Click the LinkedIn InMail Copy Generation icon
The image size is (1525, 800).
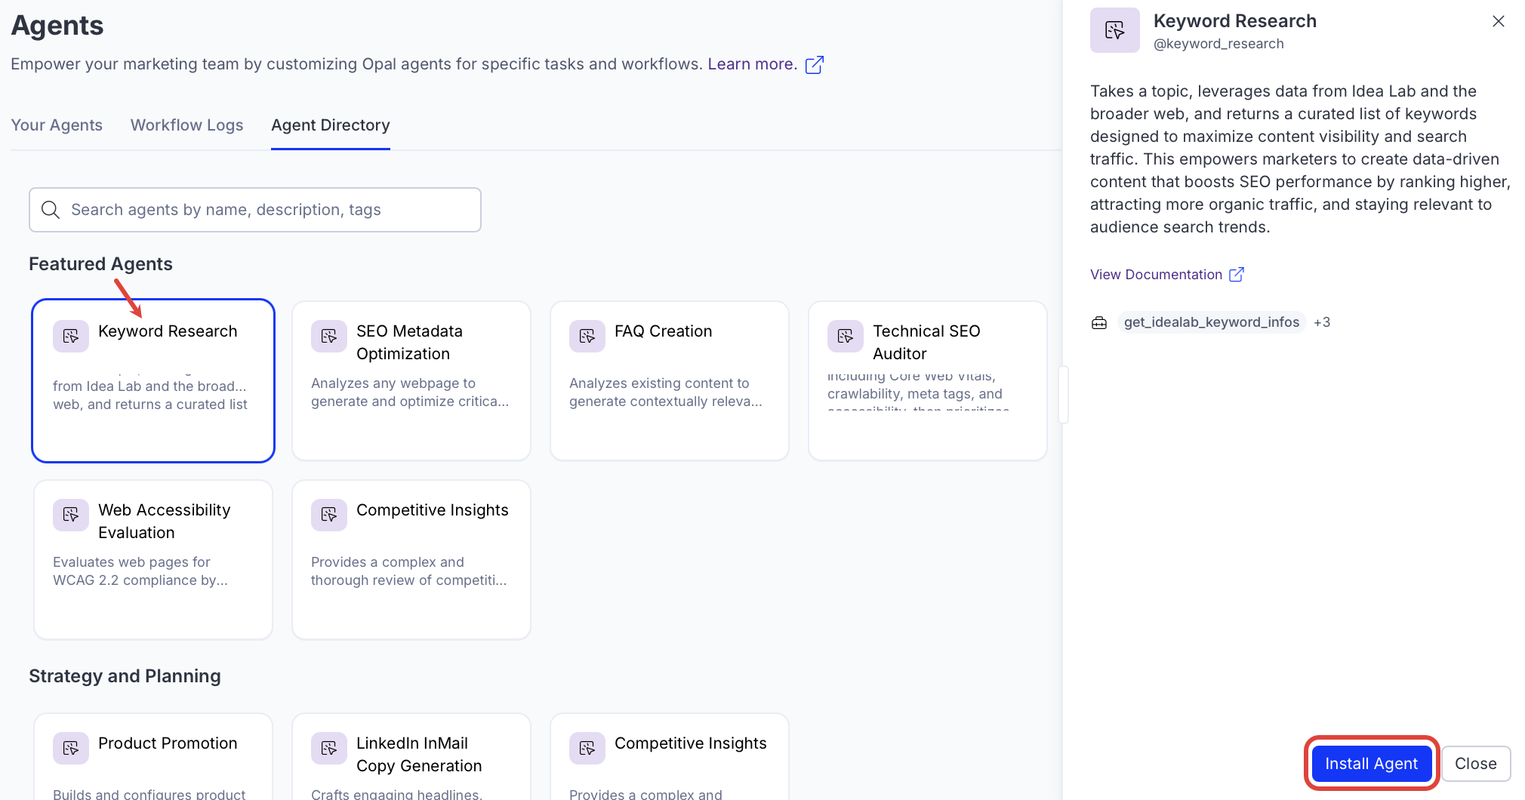pos(329,748)
